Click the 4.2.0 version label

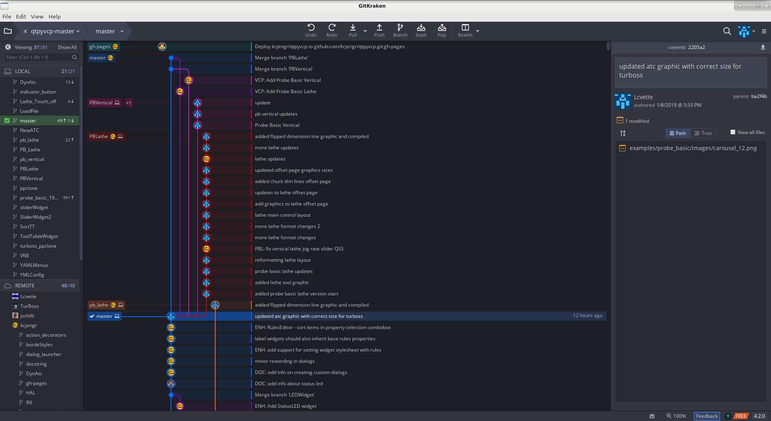point(759,416)
